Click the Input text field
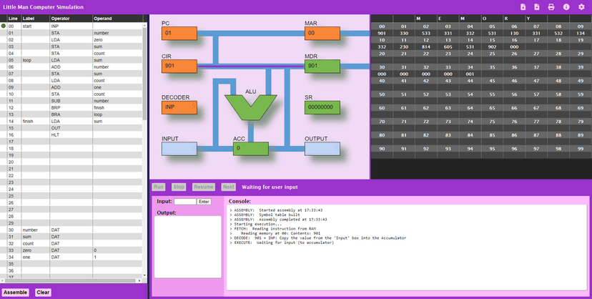Viewport: 592px width, 299px height. [185, 202]
